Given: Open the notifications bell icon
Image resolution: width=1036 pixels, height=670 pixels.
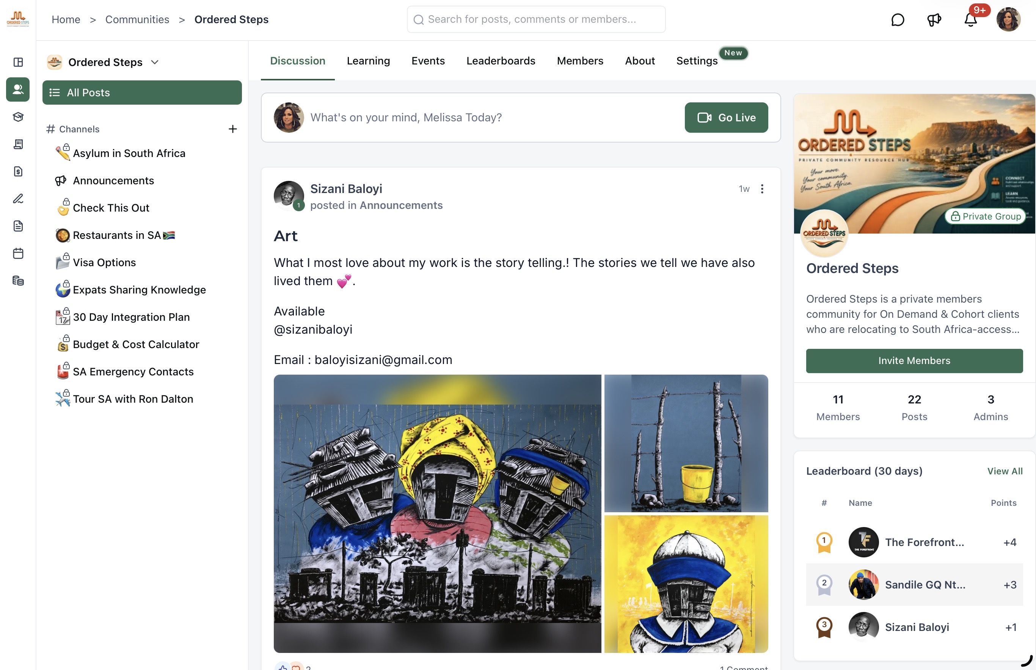Looking at the screenshot, I should (970, 20).
